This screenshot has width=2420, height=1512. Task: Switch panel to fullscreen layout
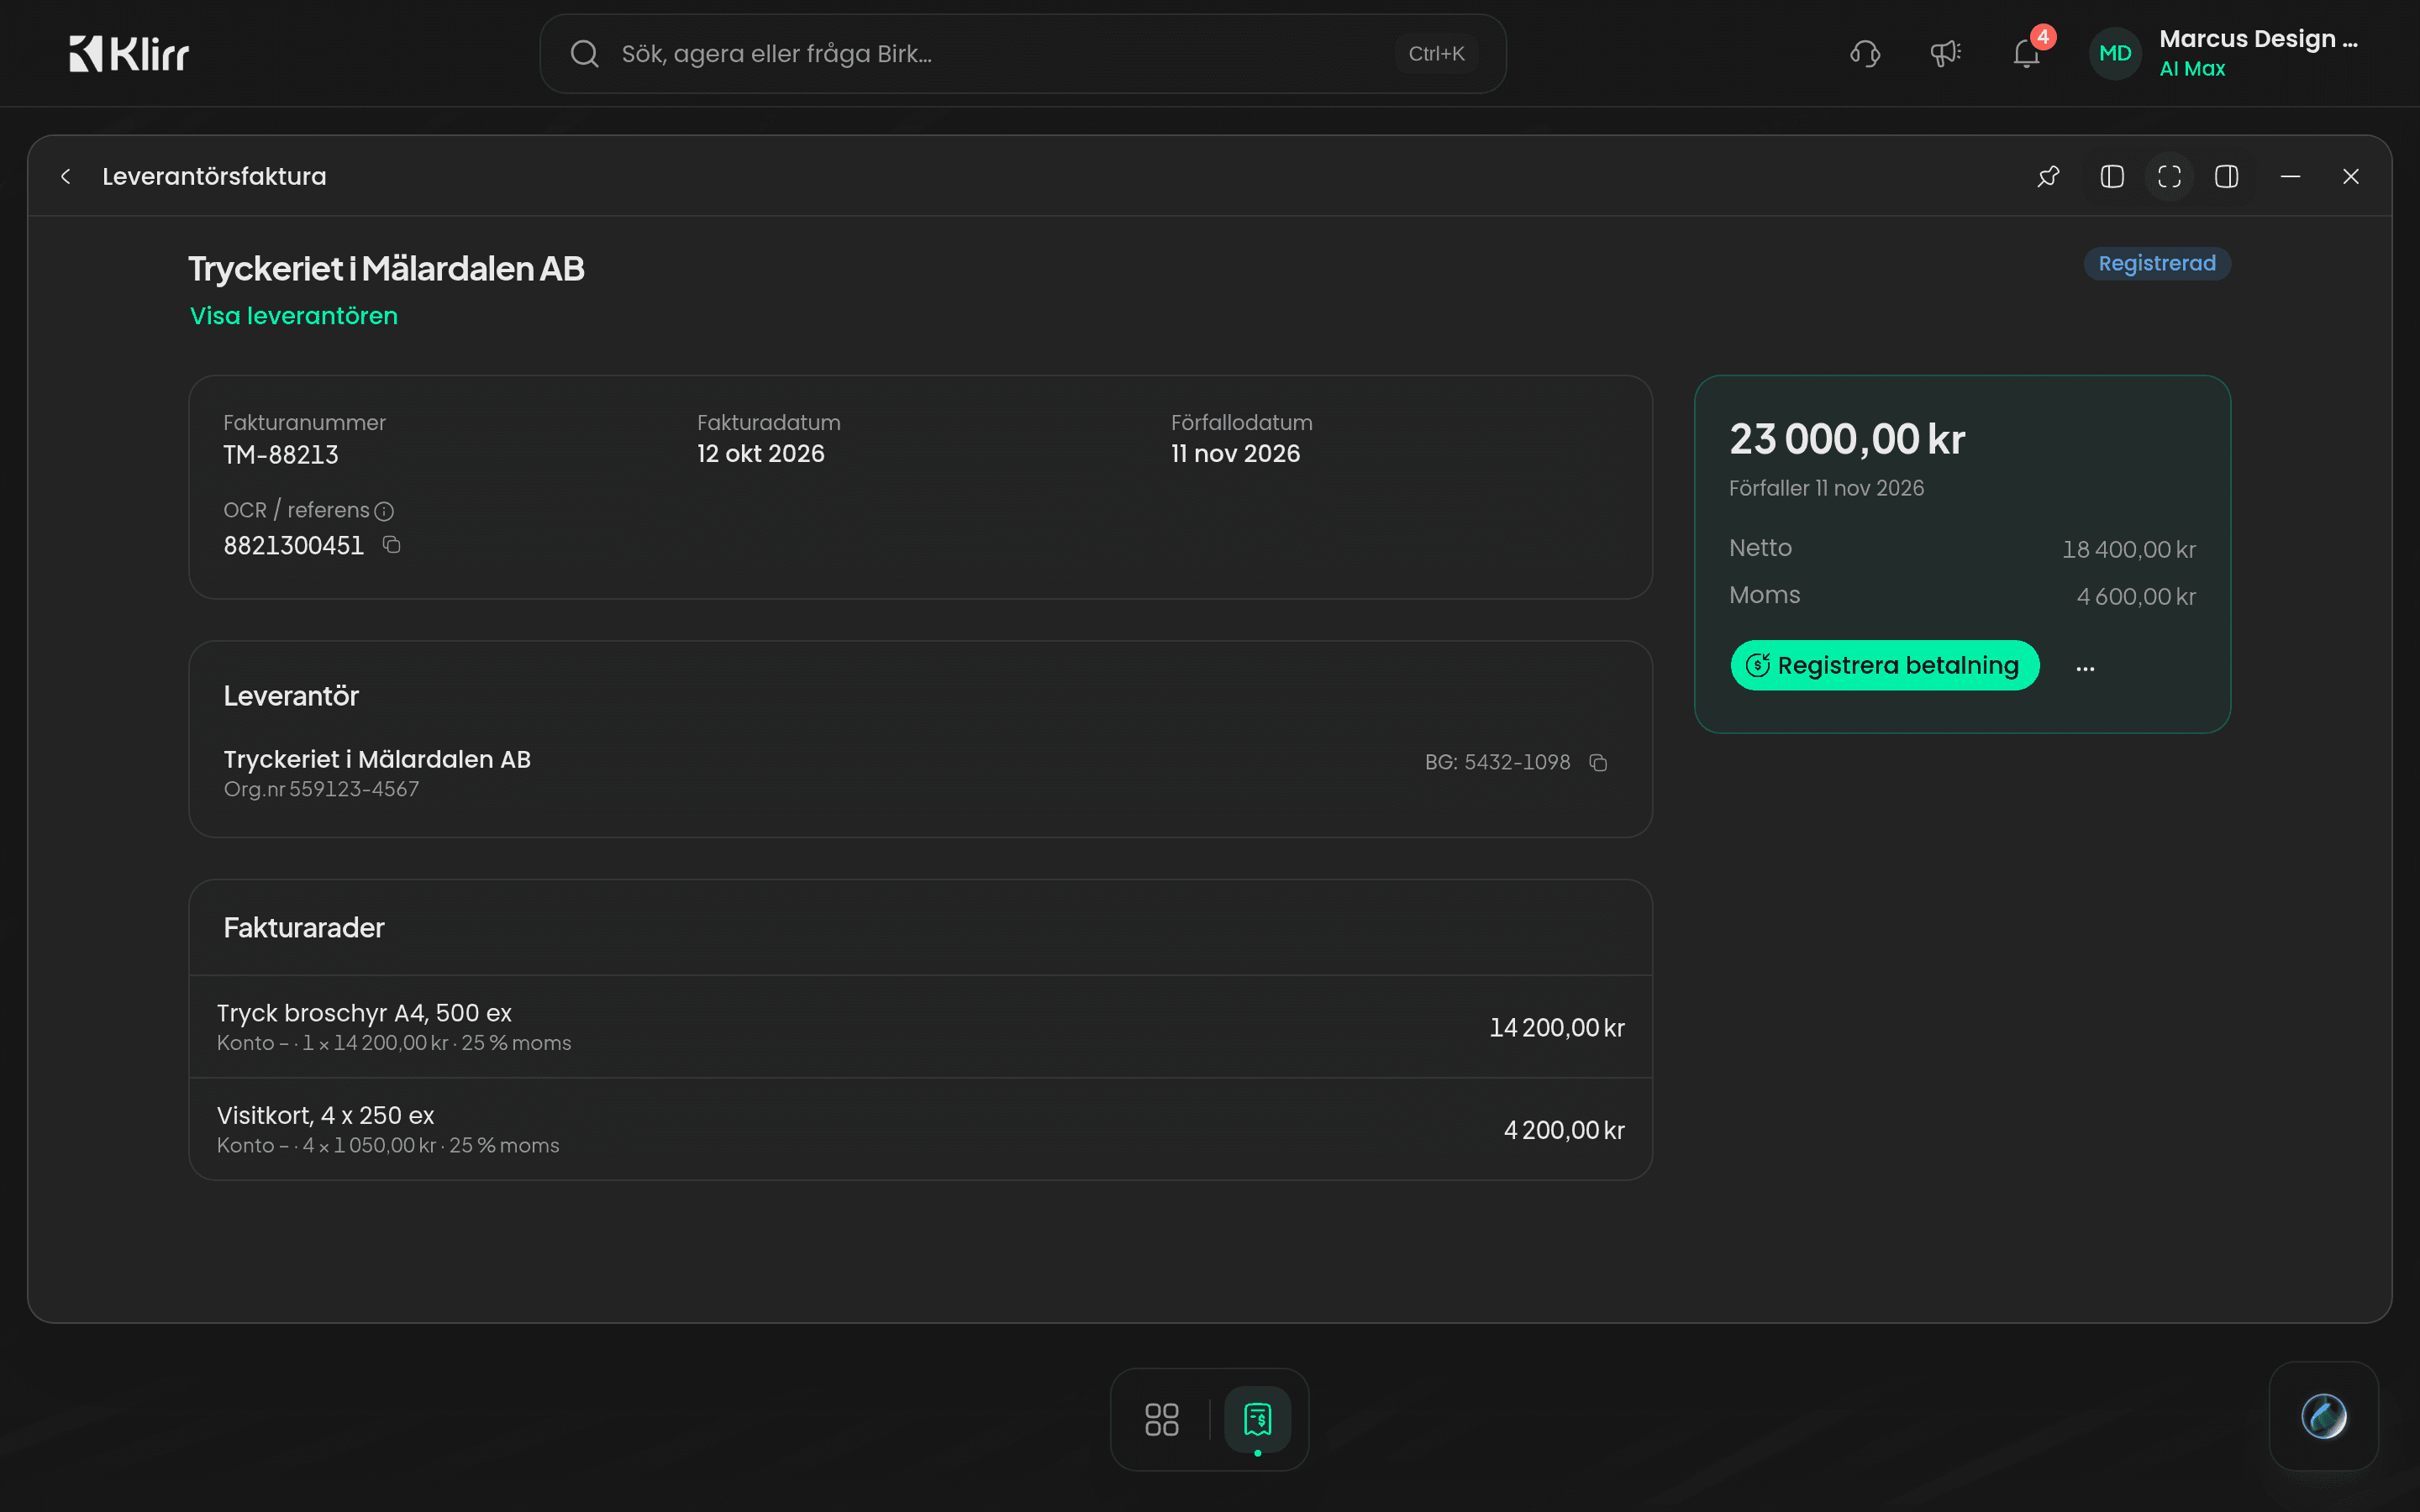pos(2169,177)
